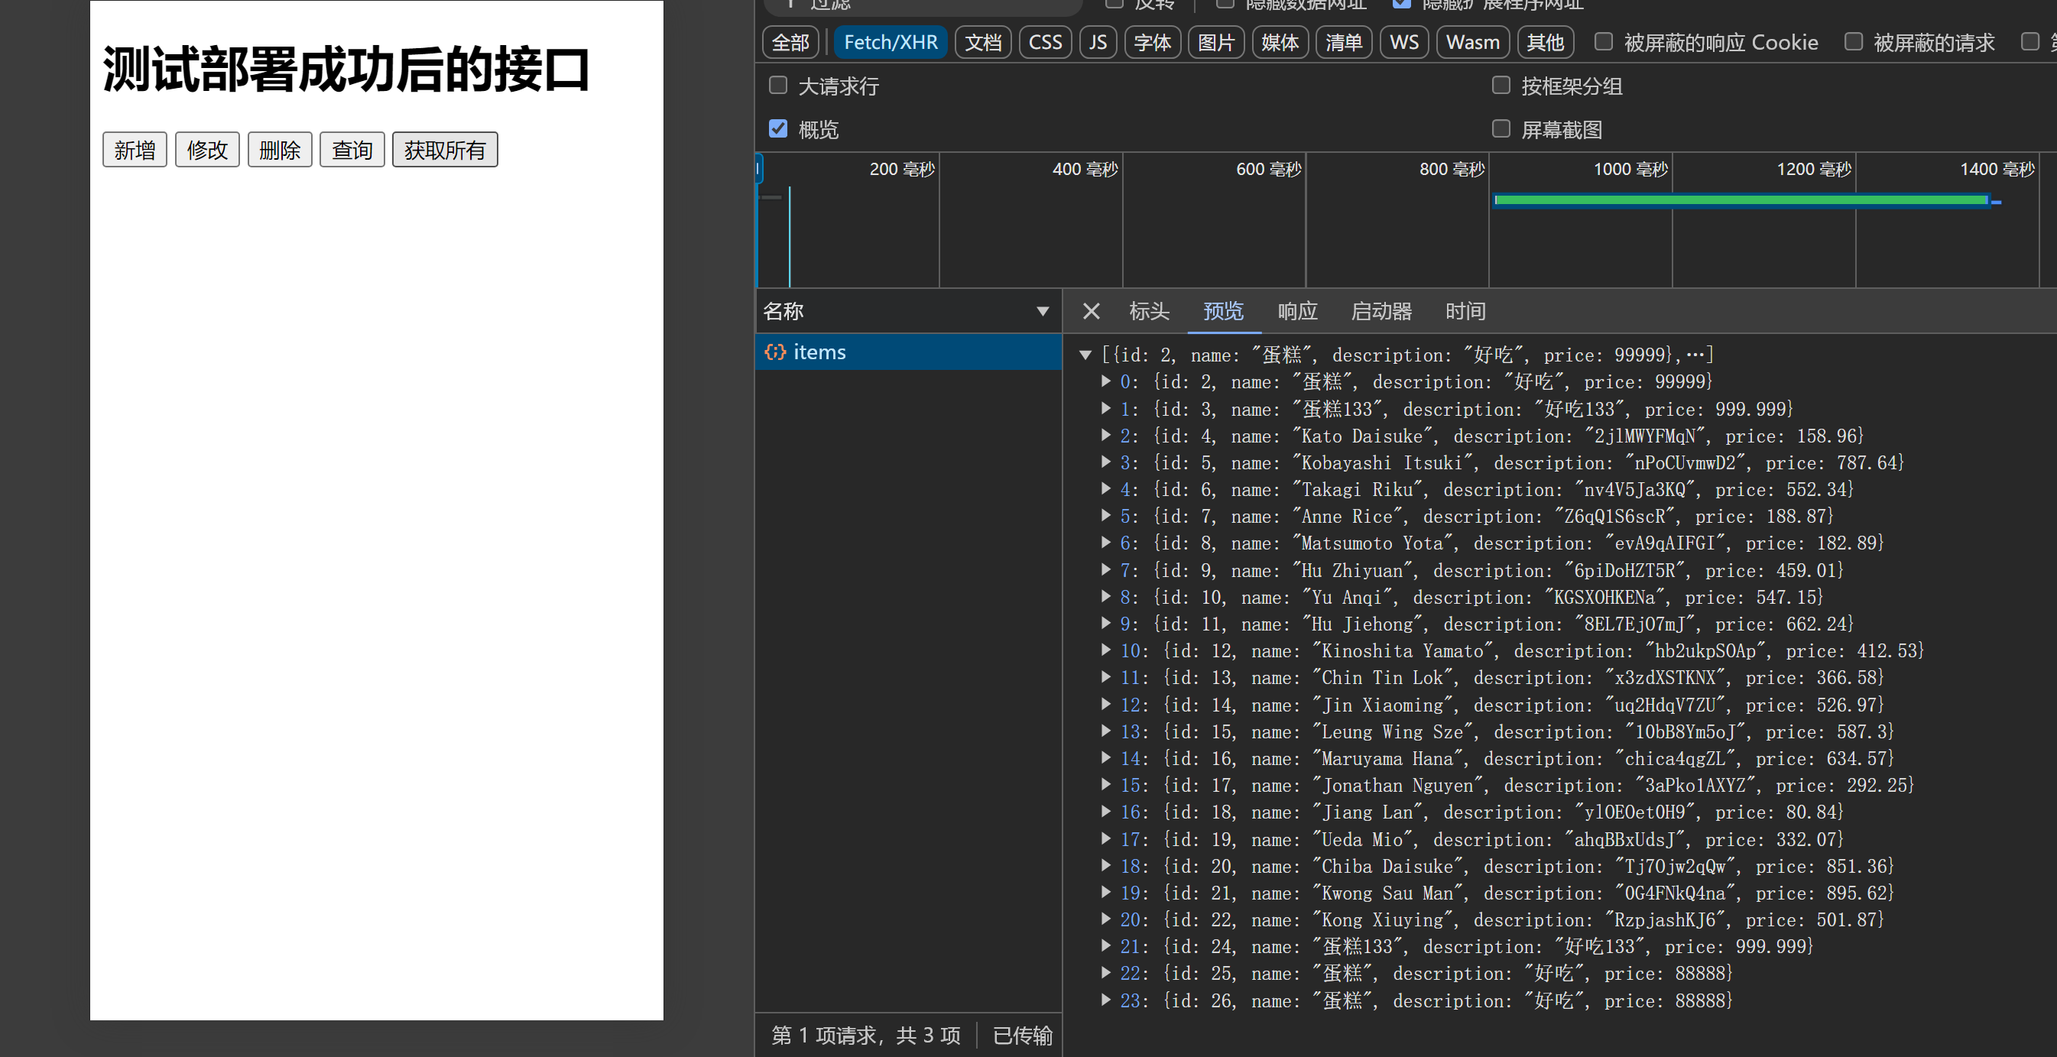Open the 响应 response tab
2057x1057 pixels.
1296,311
